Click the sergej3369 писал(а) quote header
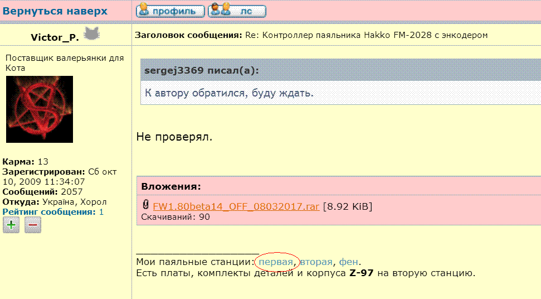 coord(201,70)
